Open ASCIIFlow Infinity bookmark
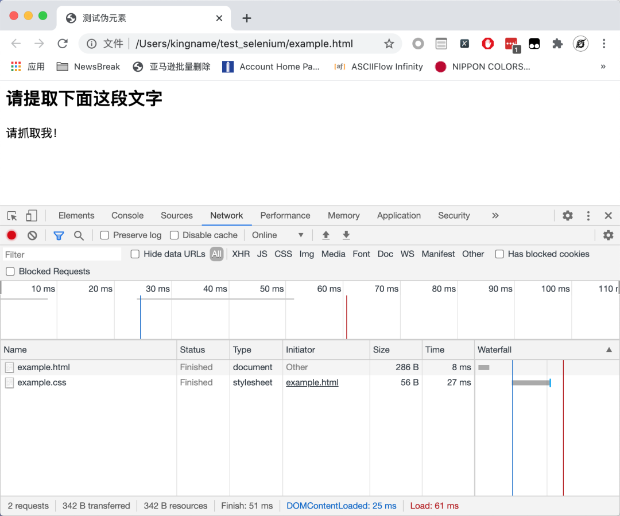Image resolution: width=620 pixels, height=516 pixels. [x=378, y=67]
